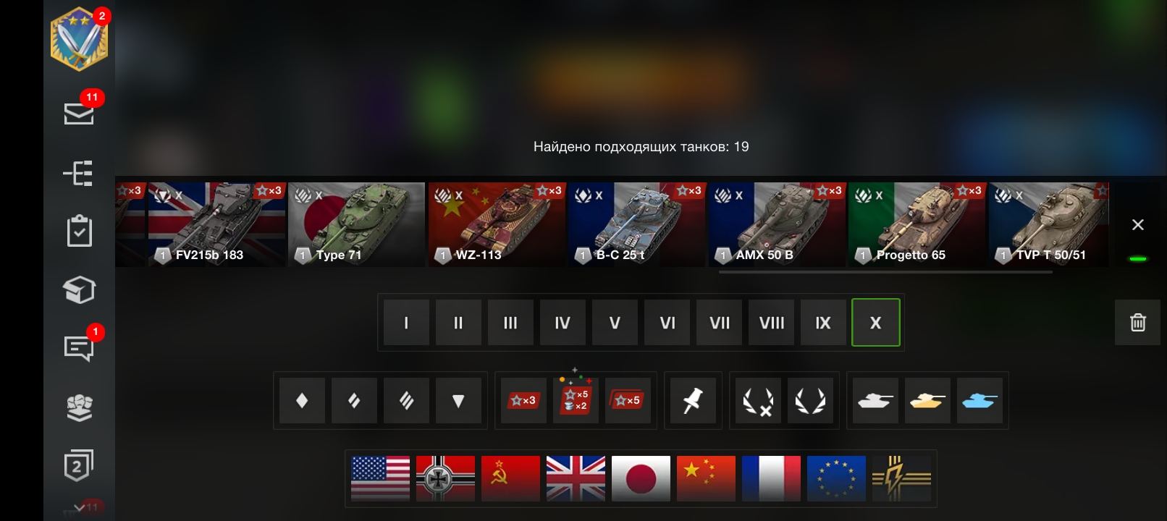This screenshot has width=1167, height=521.
Task: Expand the sidebar bottom chevron
Action: [79, 508]
